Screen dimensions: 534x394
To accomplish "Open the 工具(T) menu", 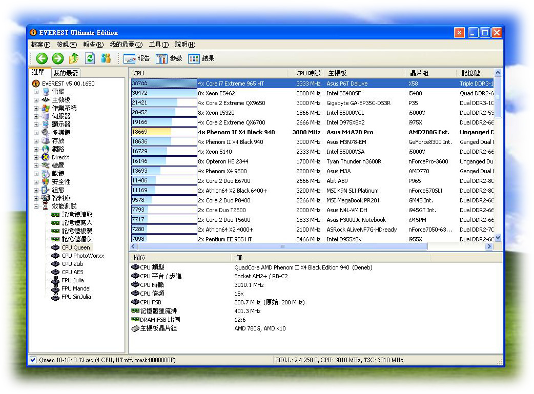I will coord(158,45).
